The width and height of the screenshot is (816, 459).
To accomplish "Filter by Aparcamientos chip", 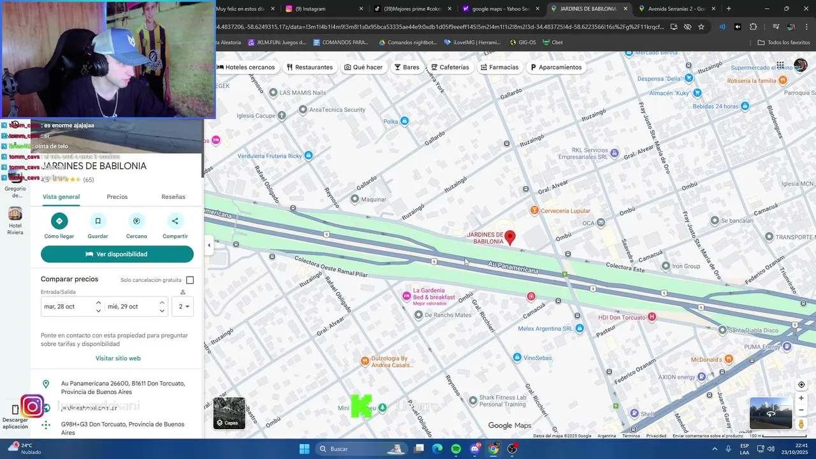I will [x=557, y=67].
